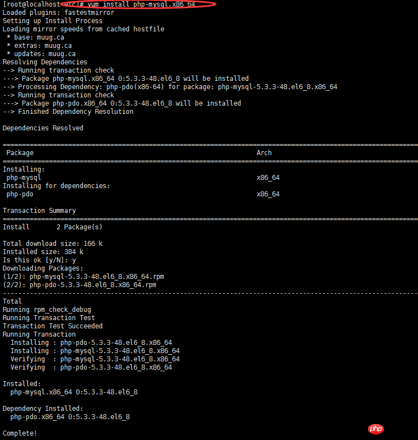The height and width of the screenshot is (440, 418).
Task: Click the 'Complete!' line
Action: [20, 433]
